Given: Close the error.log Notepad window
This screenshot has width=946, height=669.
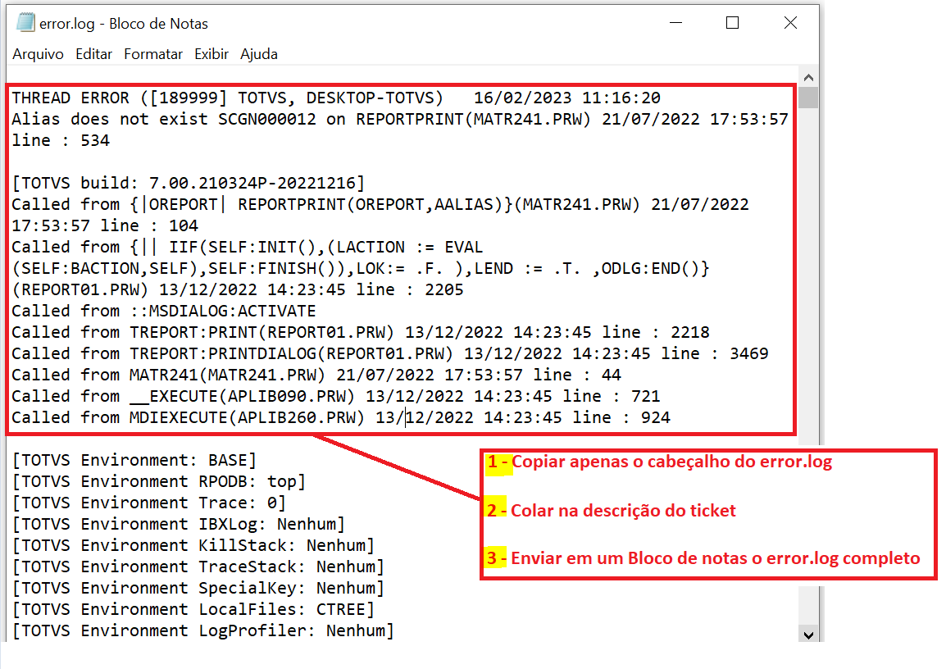Looking at the screenshot, I should click(x=790, y=23).
